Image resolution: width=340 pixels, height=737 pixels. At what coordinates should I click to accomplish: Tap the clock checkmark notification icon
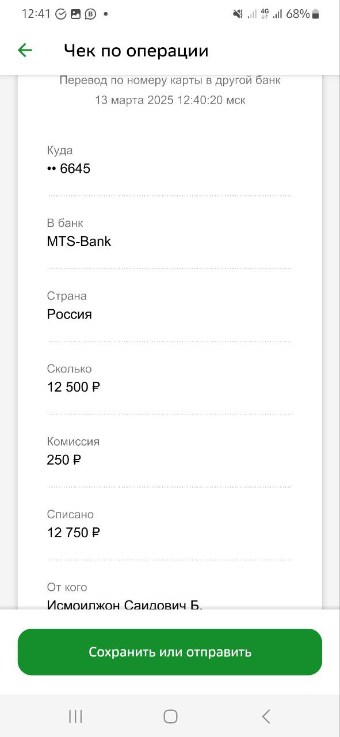point(61,14)
